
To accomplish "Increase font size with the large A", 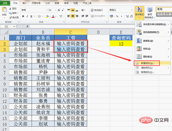I will tap(59, 10).
